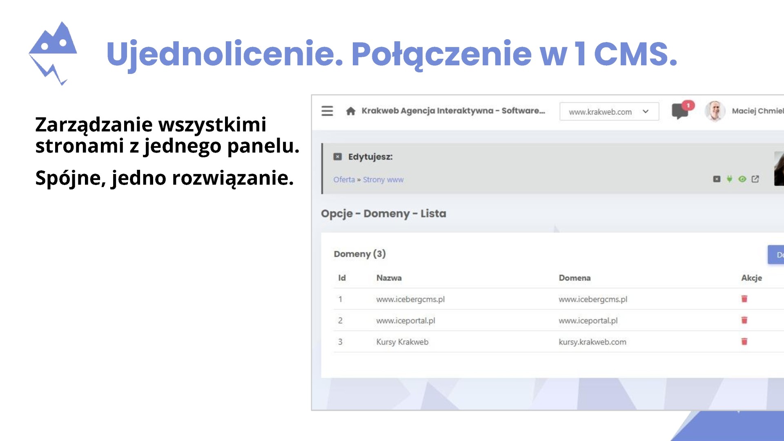784x441 pixels.
Task: Click the Iceberg logo on the slide
Action: pyautogui.click(x=53, y=53)
